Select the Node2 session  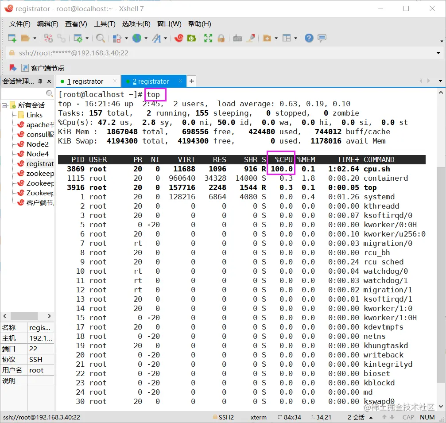pos(34,144)
